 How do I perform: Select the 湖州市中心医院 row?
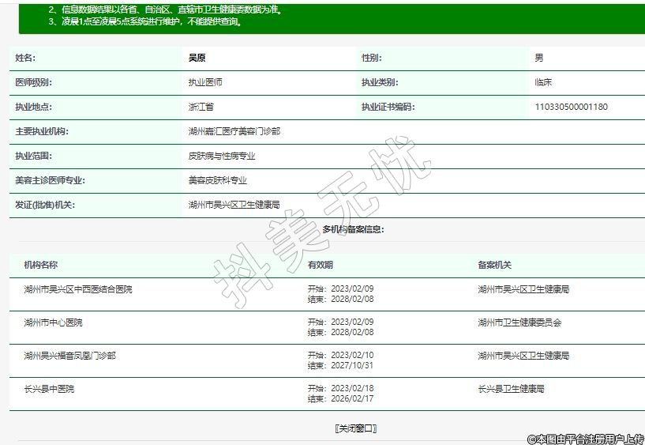(53, 322)
